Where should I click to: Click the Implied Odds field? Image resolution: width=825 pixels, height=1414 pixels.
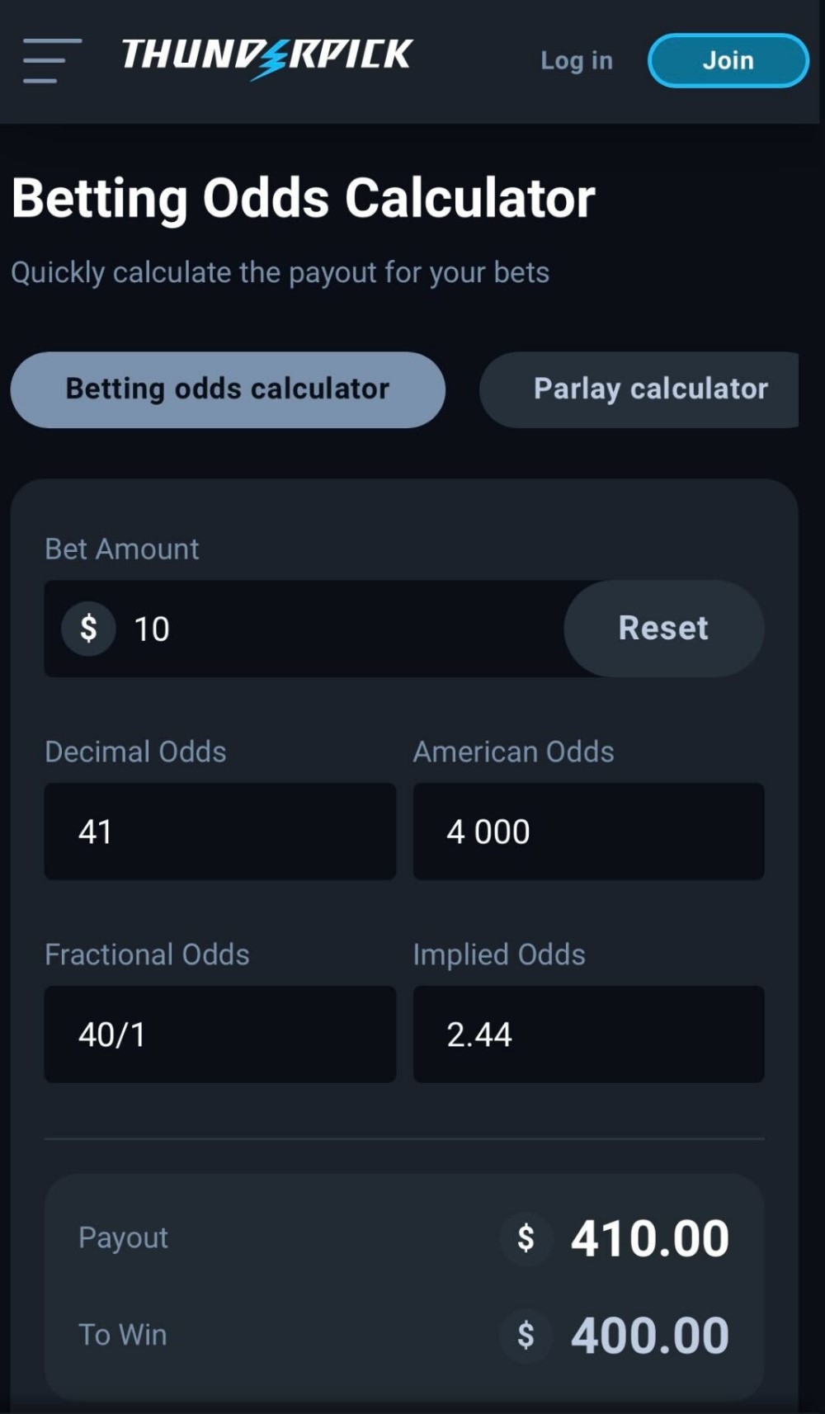(x=588, y=1035)
